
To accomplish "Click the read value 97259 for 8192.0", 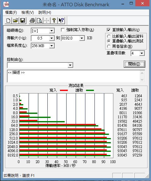I will (137, 155).
